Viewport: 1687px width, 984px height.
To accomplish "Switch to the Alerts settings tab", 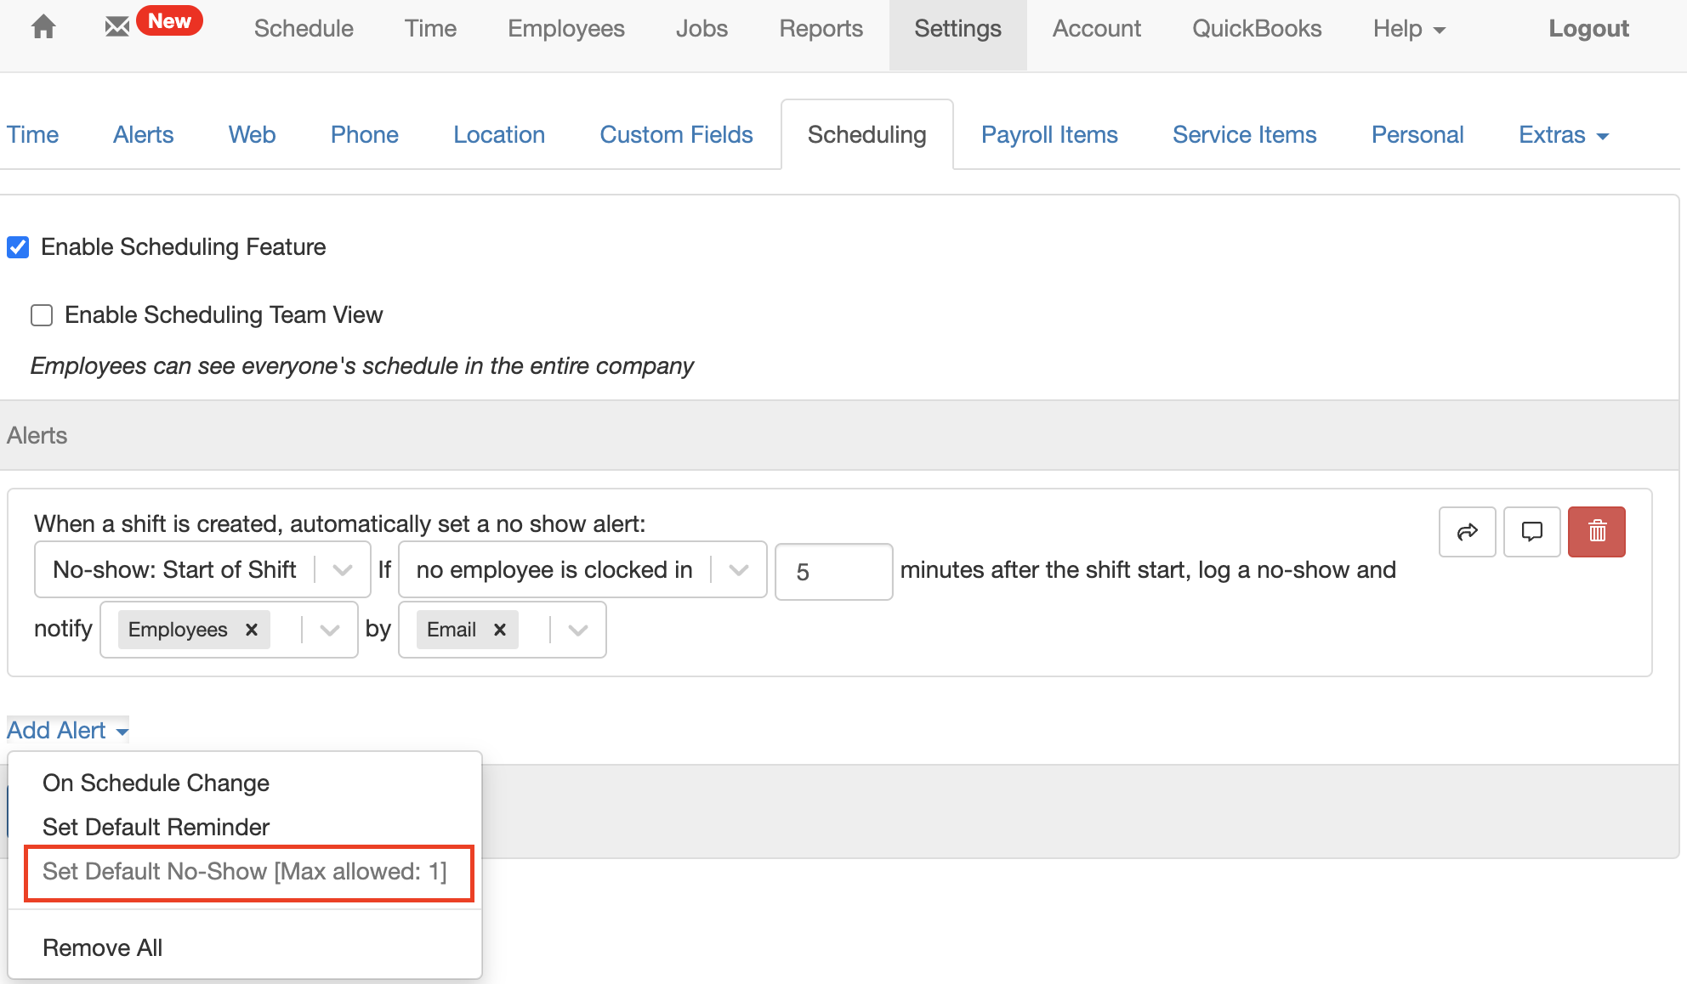I will (143, 135).
